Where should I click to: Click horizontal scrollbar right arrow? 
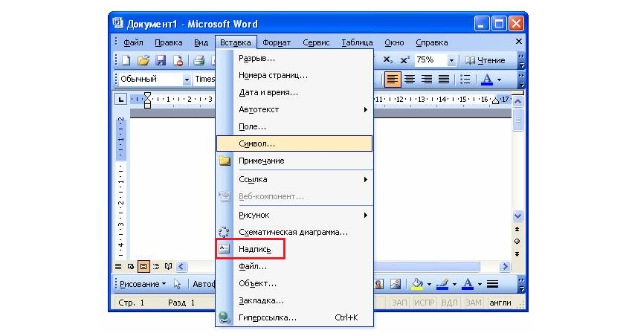(x=505, y=267)
